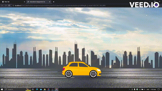Open the Windows Start menu
Image resolution: width=162 pixels, height=91 pixels.
coord(2,89)
